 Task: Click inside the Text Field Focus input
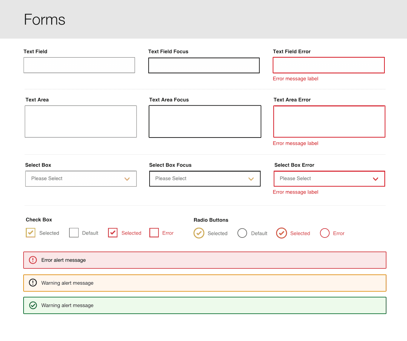coord(204,65)
